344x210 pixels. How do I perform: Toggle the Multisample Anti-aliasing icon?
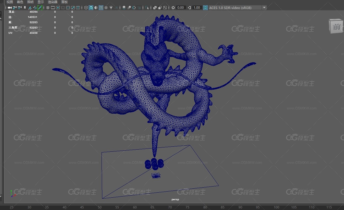click(x=134, y=8)
